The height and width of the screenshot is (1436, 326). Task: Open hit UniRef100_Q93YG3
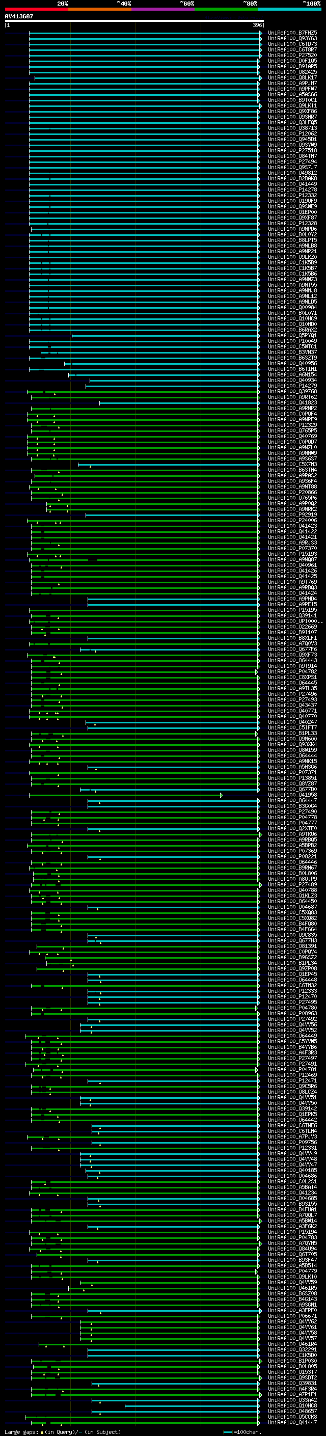click(292, 39)
